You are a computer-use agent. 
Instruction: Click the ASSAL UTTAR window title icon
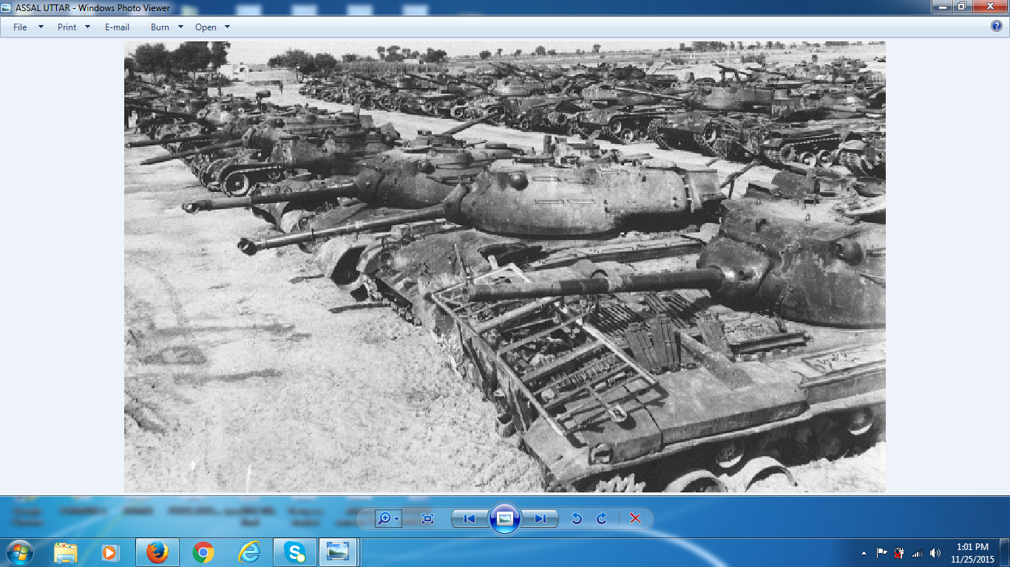pos(7,7)
